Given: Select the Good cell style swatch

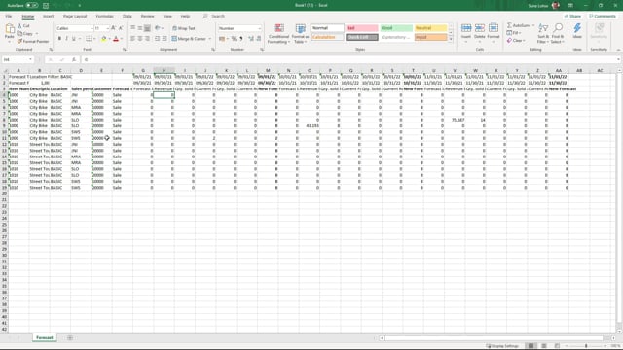Looking at the screenshot, I should pyautogui.click(x=396, y=28).
